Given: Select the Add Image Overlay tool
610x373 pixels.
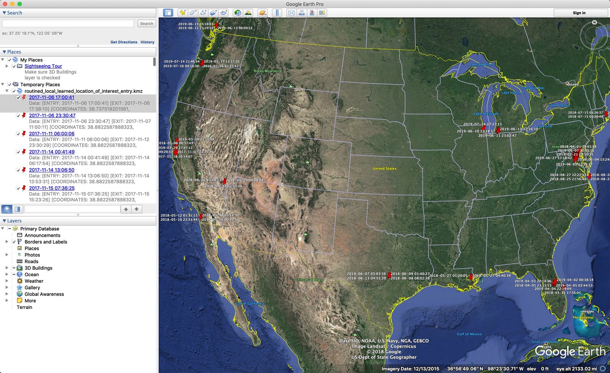Looking at the screenshot, I should [213, 13].
